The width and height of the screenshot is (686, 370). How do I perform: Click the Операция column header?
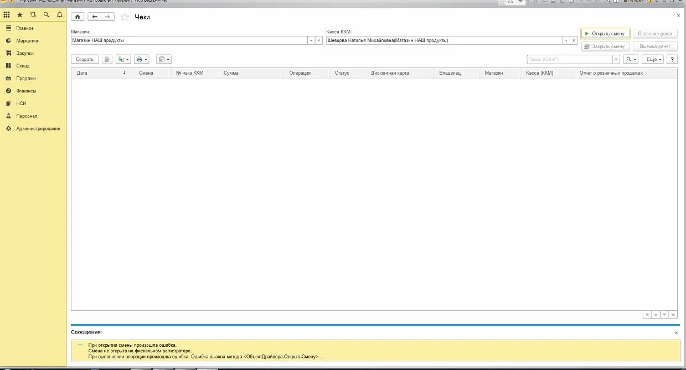click(x=306, y=73)
